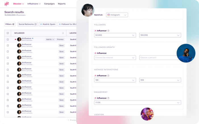Image resolution: width=199 pixels, height=124 pixels.
Task: Click the pink hashtag logo icon
Action: pyautogui.click(x=7, y=4)
